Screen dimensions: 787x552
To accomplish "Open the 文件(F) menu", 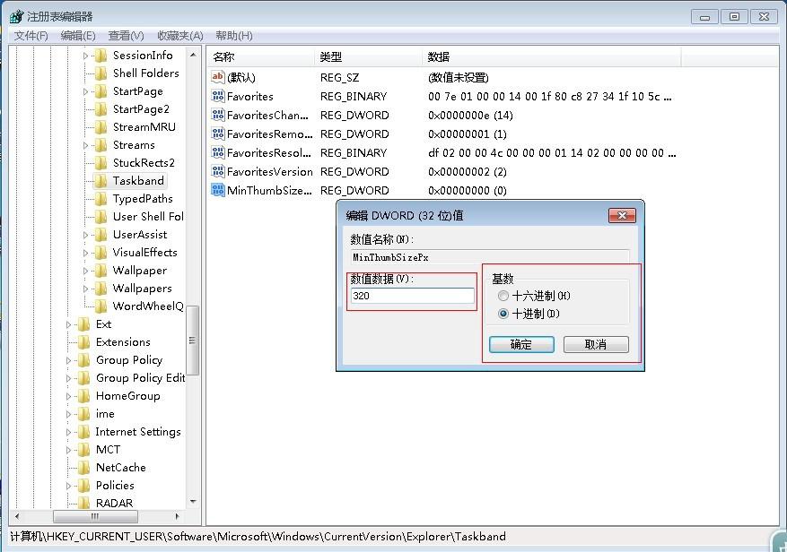I will 31,36.
